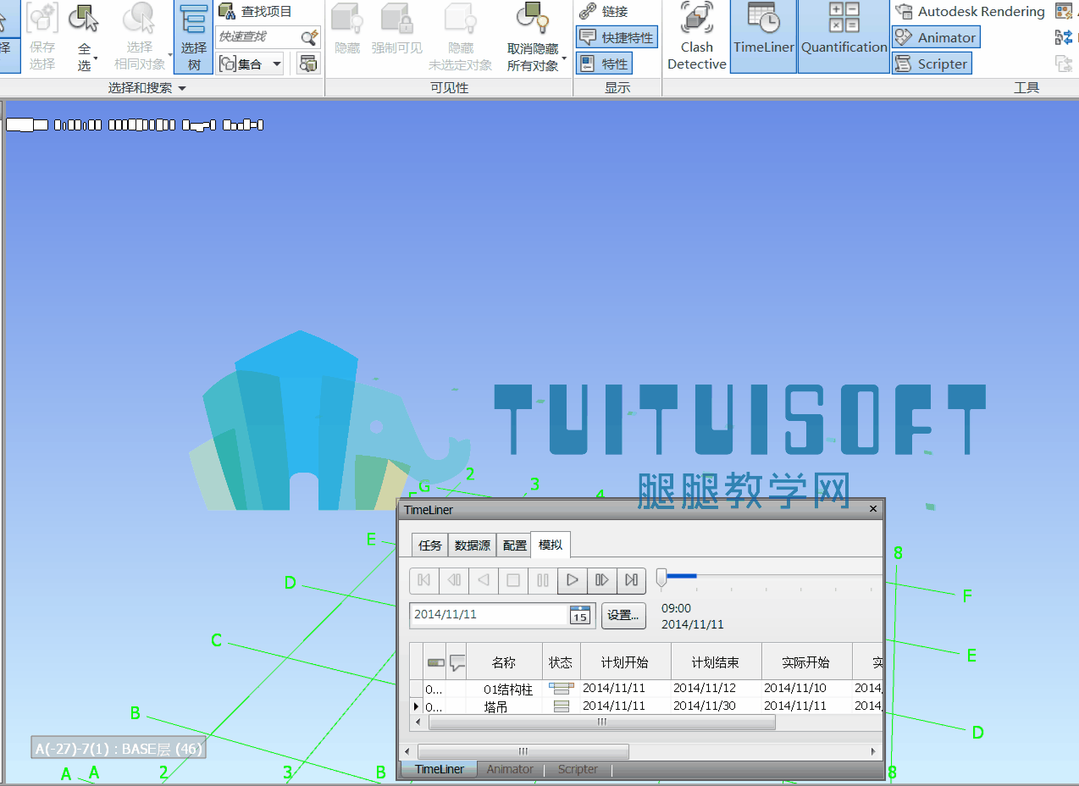
Task: Open the 配置 tab in TimeLiner
Action: (x=515, y=545)
